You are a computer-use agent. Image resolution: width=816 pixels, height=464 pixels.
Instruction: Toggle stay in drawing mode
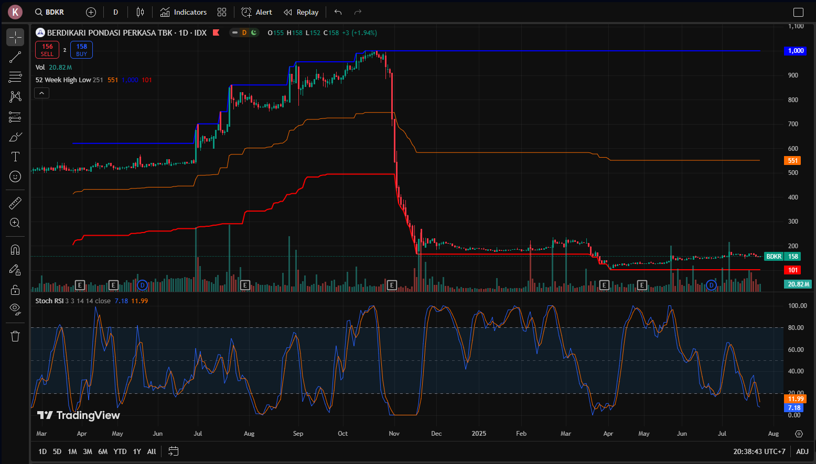coord(15,270)
